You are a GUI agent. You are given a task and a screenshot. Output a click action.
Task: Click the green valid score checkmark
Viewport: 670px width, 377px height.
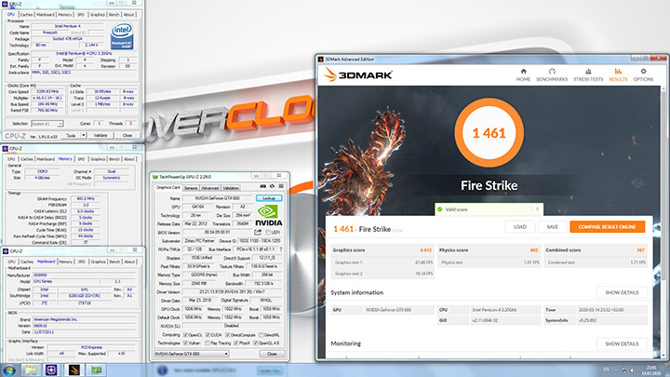pyautogui.click(x=439, y=209)
